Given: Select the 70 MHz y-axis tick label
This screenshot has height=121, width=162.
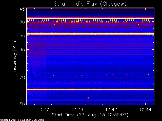Looking at the screenshot, I should point(22,77).
